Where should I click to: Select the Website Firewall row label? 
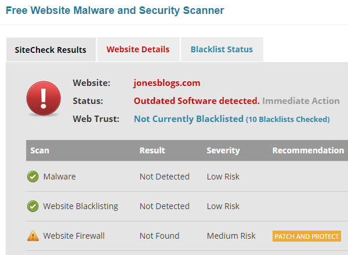pyautogui.click(x=74, y=236)
